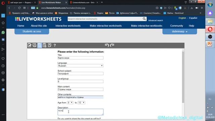Click the battery saver icon

pyautogui.click(x=197, y=8)
